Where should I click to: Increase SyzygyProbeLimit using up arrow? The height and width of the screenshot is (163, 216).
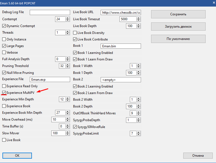pos(139,132)
